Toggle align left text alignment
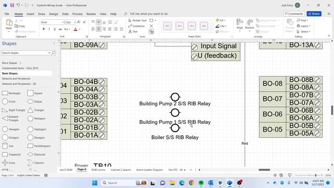334x188 pixels. (93, 29)
